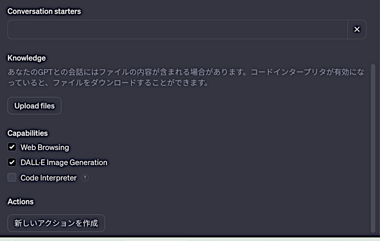Click the 新しいアクションを作成 button
The image size is (380, 241).
coord(56,223)
